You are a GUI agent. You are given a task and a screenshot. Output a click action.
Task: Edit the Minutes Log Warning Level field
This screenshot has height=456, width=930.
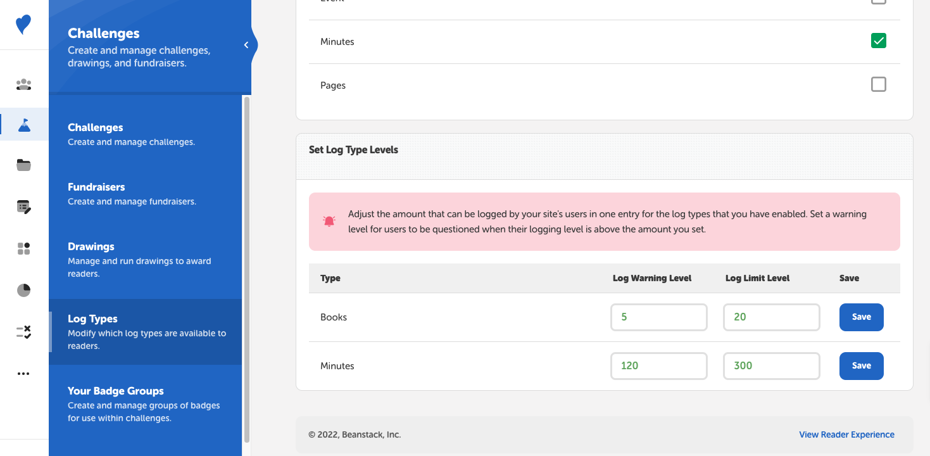coord(658,365)
